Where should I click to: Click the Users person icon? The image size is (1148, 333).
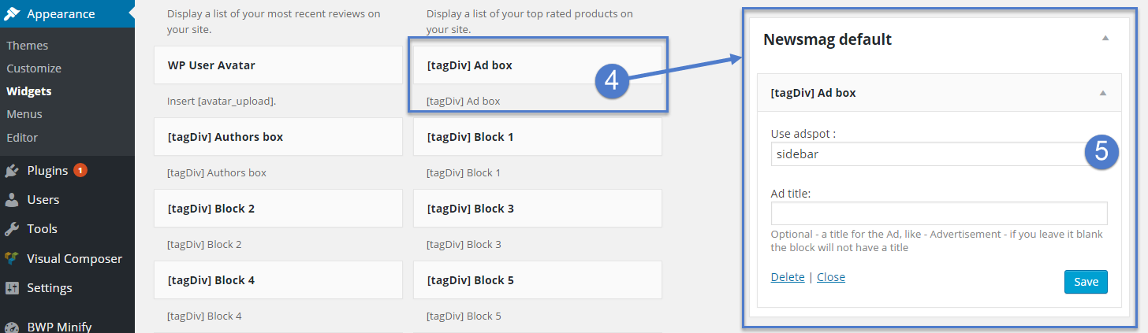[12, 200]
